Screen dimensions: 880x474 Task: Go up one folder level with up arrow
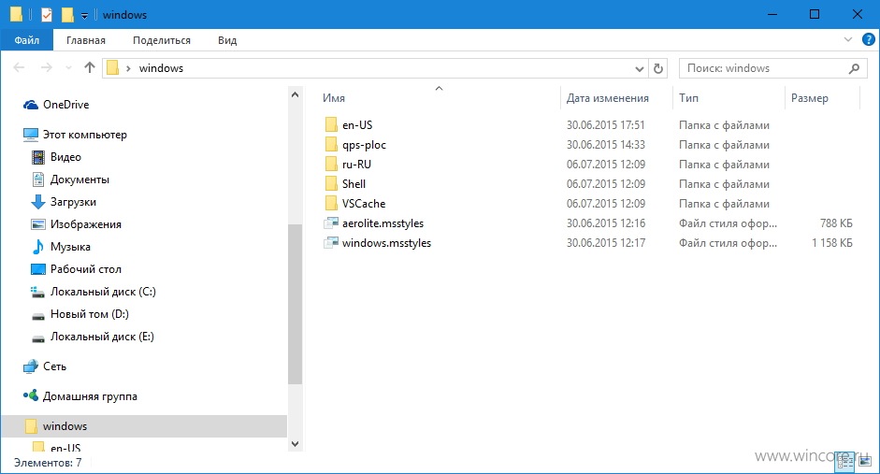(89, 68)
